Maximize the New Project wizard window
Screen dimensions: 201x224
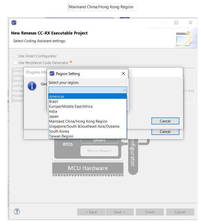pyautogui.click(x=176, y=23)
